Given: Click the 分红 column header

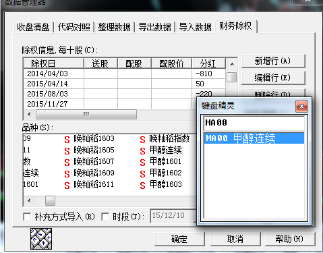Looking at the screenshot, I should (x=208, y=63).
